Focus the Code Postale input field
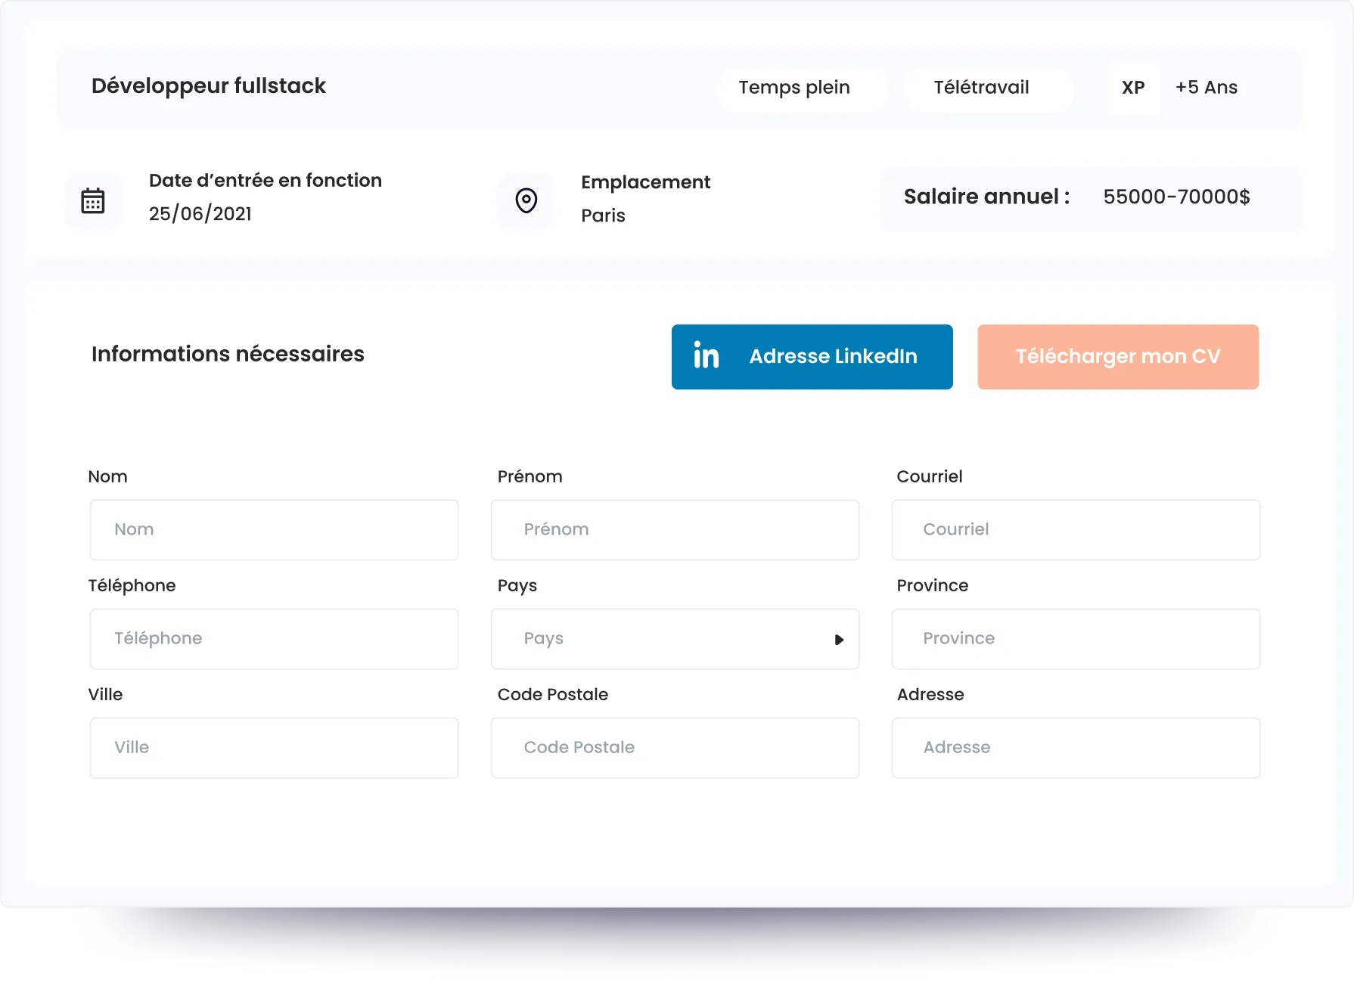The width and height of the screenshot is (1354, 983). pyautogui.click(x=675, y=748)
